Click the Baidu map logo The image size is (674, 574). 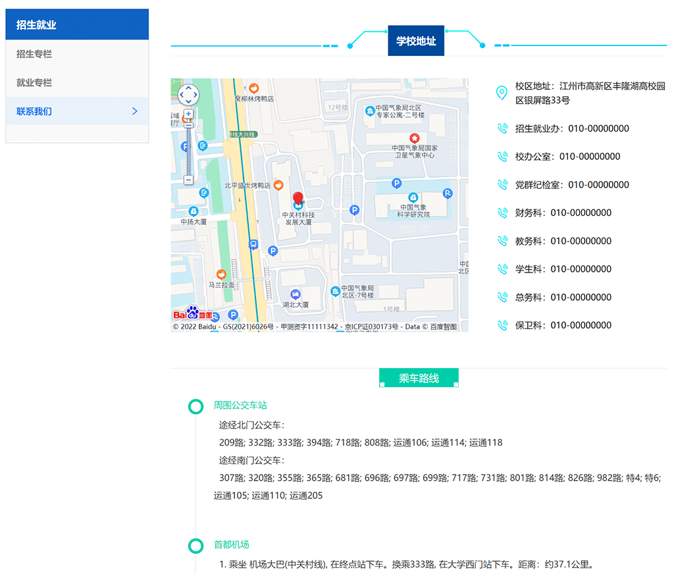coord(193,313)
